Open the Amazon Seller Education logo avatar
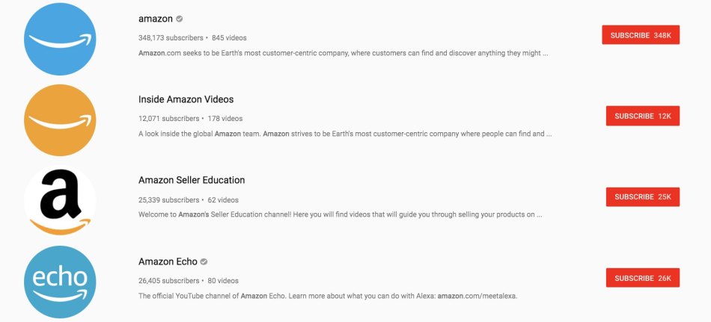Viewport: 711px width, 322px height. click(x=60, y=201)
